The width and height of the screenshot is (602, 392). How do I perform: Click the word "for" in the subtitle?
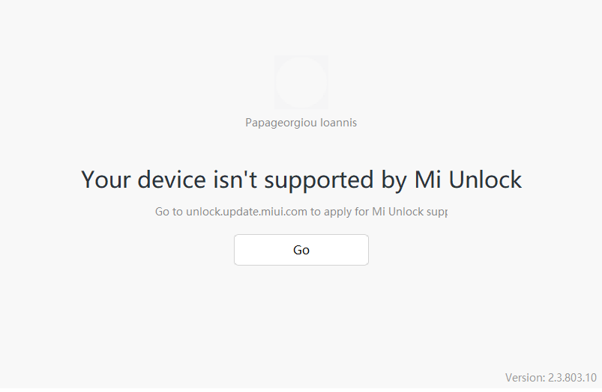pyautogui.click(x=363, y=212)
